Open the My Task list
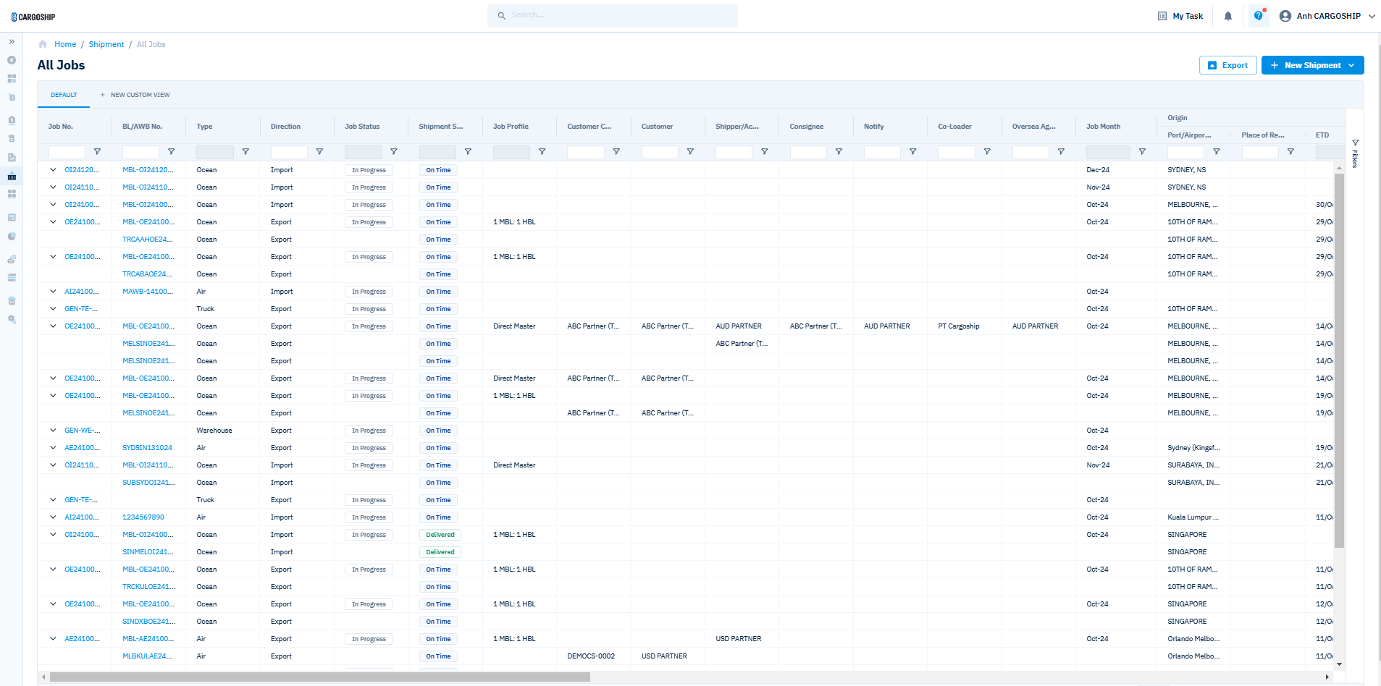This screenshot has width=1381, height=686. [x=1180, y=16]
